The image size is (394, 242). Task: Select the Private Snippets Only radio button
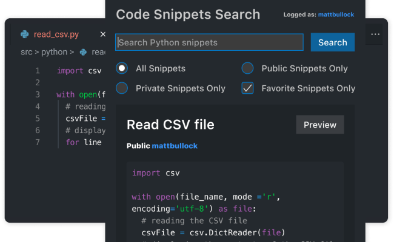[x=122, y=88]
